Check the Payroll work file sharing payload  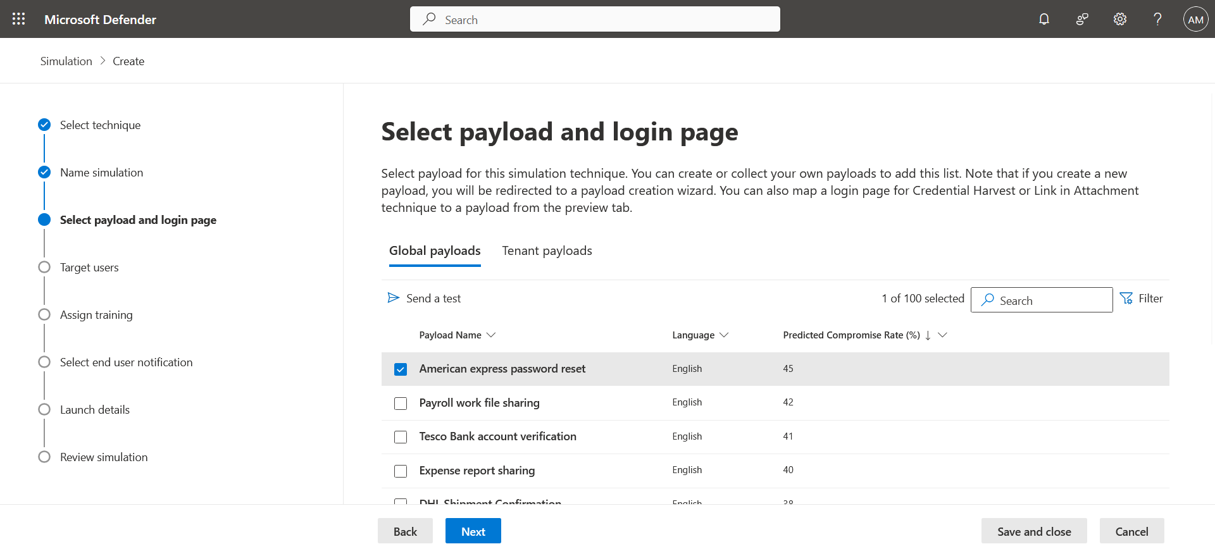coord(401,404)
